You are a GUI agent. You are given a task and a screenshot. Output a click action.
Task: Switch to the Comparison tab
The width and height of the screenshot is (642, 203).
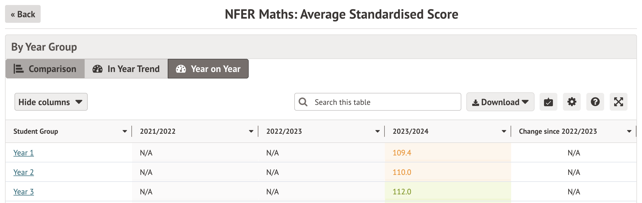tap(45, 69)
